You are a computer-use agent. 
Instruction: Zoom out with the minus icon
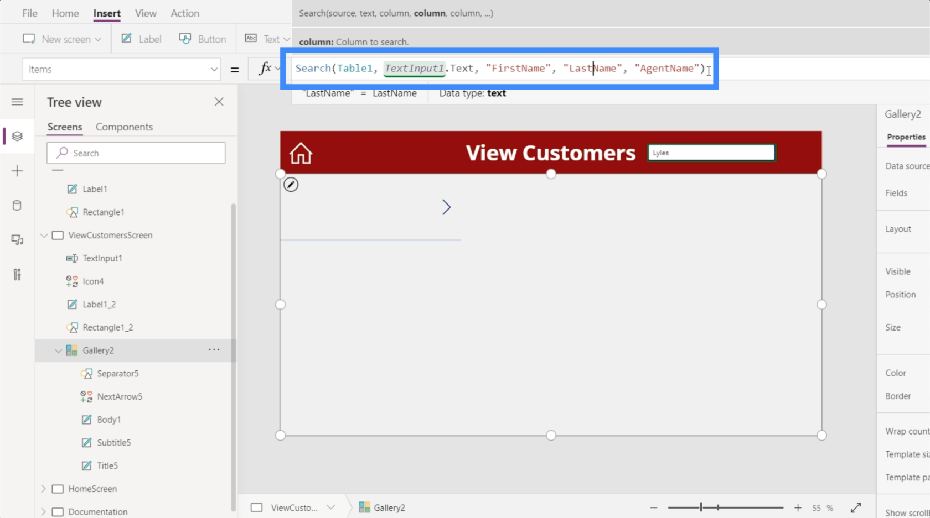point(654,507)
